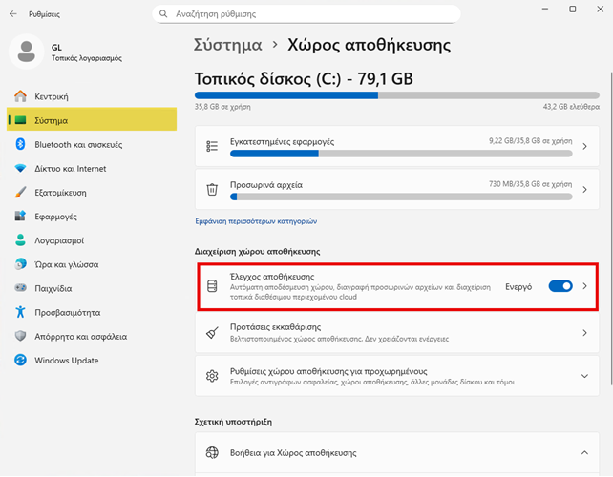The width and height of the screenshot is (613, 477).
Task: Click the vertical scrollbar on right
Action: (611, 229)
